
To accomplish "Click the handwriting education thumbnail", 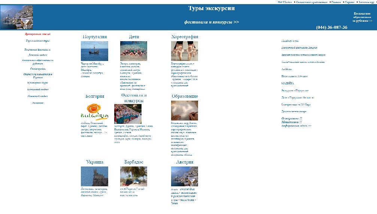I will coord(184,110).
